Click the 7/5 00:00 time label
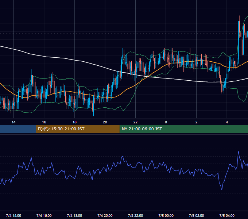 pos(166,215)
